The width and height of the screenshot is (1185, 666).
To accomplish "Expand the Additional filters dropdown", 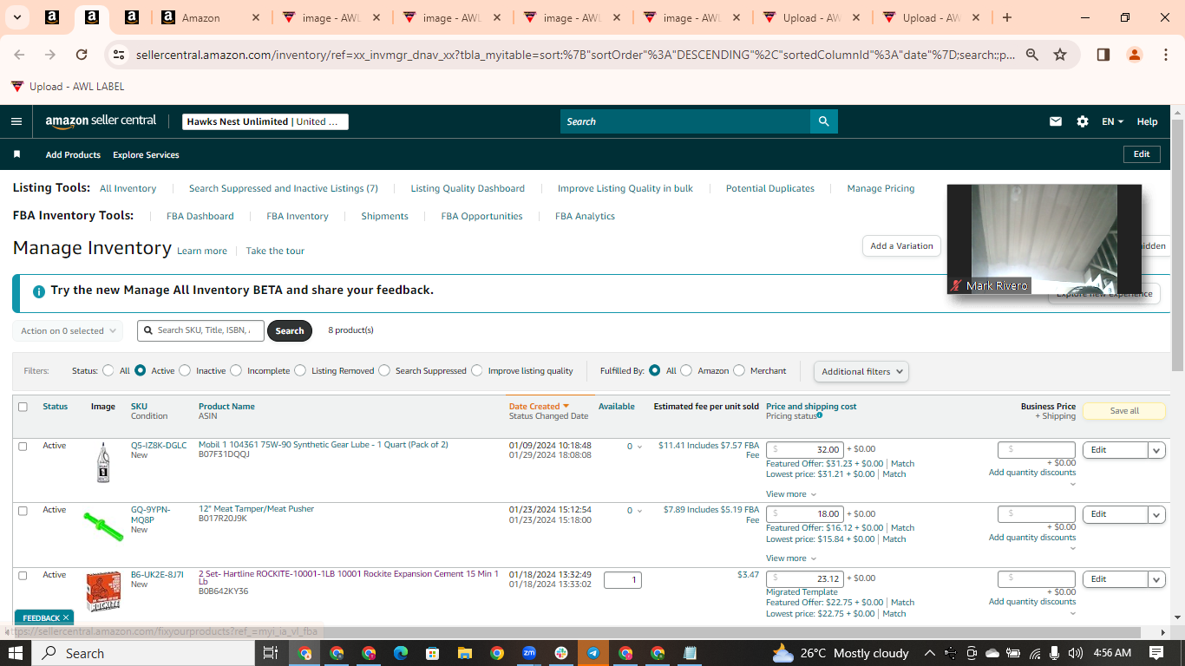I will click(x=861, y=371).
